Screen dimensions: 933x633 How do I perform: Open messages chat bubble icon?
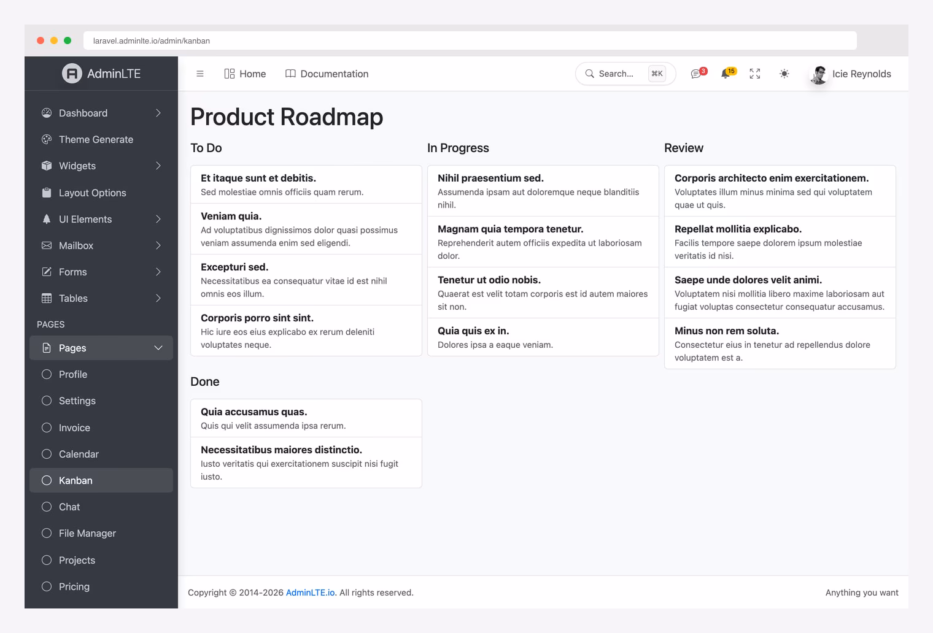696,74
